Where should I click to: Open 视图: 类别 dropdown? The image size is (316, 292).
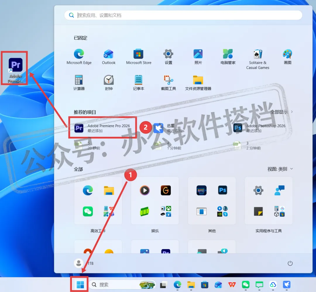(280, 169)
